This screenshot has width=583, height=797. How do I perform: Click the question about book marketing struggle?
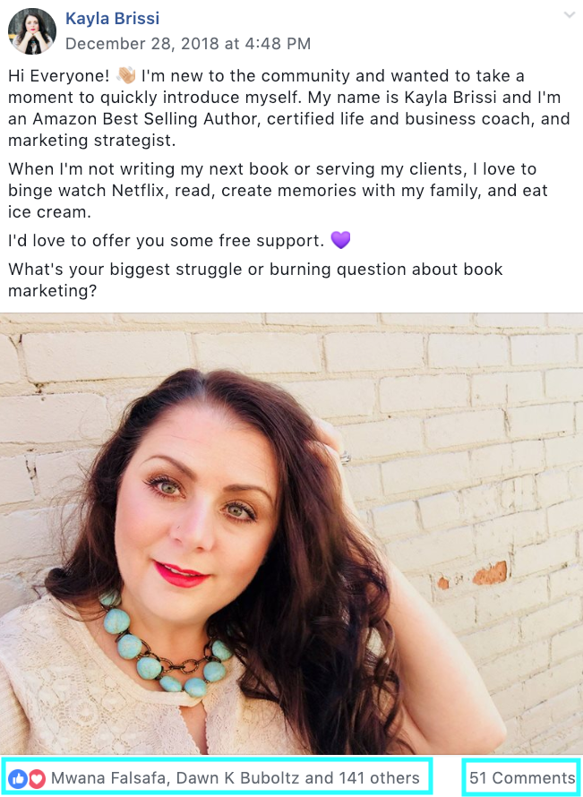click(x=255, y=279)
